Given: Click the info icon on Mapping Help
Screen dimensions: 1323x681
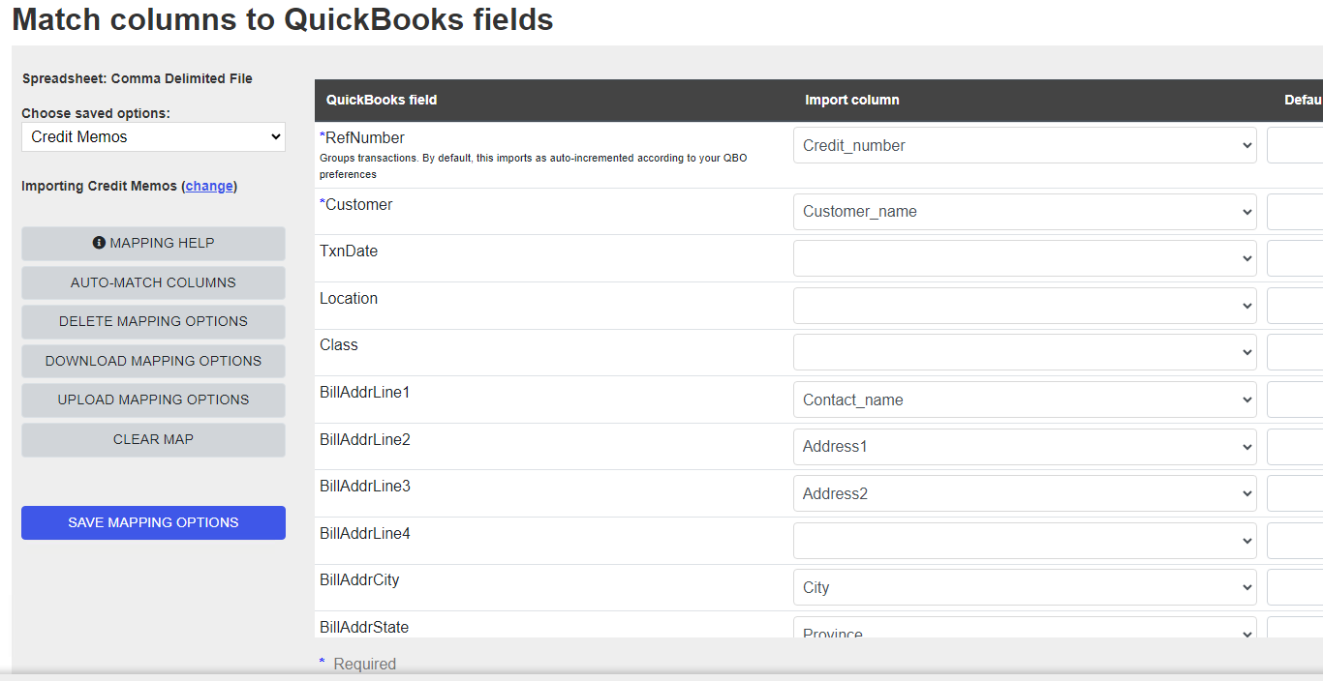Looking at the screenshot, I should point(99,243).
